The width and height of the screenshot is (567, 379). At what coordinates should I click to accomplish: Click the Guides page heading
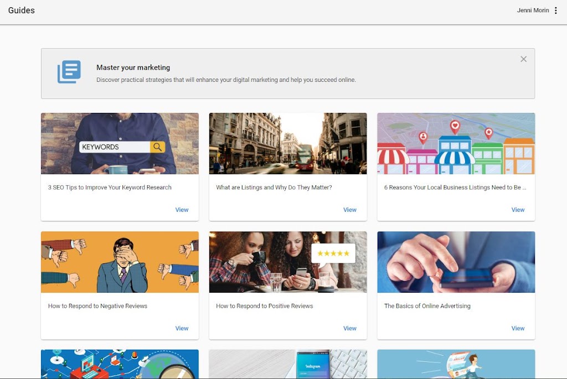click(x=22, y=11)
